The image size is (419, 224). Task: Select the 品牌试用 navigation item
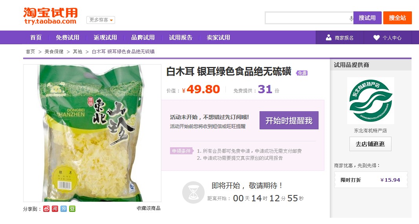(x=143, y=38)
